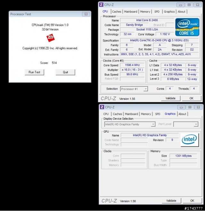This screenshot has width=205, height=211.
Task: Click the CPU-Z title icon of top window
Action: tap(101, 5)
